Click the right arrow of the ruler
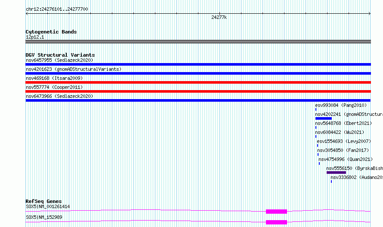The image size is (383, 227). coord(369,14)
